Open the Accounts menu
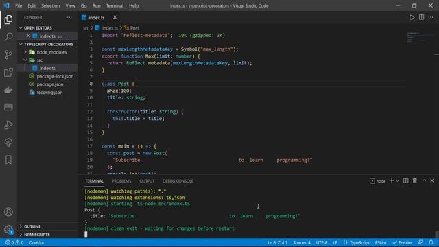This screenshot has height=247, width=439. 8,212
